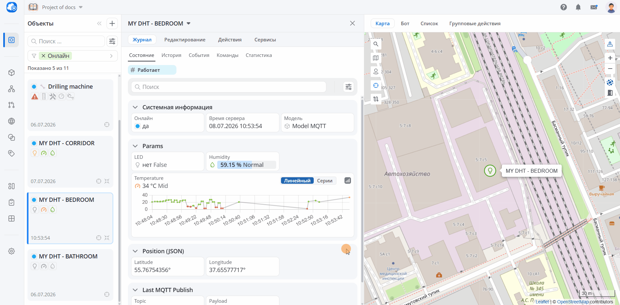Select the Drilling machine object card
Image resolution: width=620 pixels, height=305 pixels.
tap(70, 105)
